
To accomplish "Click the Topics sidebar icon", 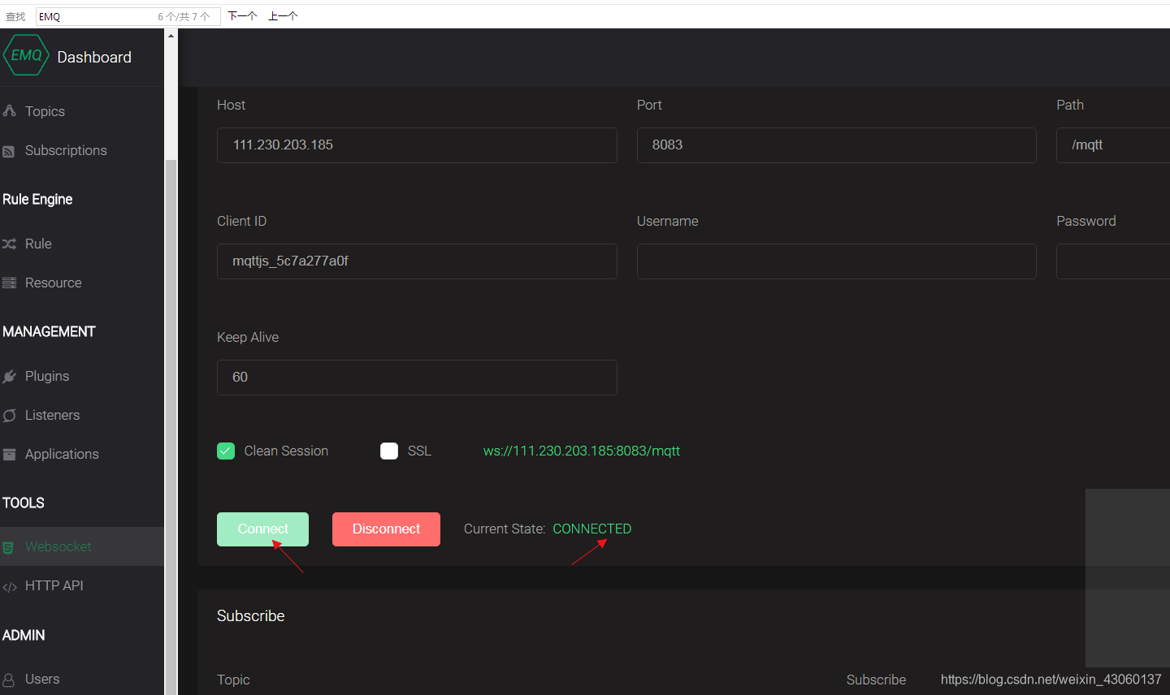I will point(9,110).
